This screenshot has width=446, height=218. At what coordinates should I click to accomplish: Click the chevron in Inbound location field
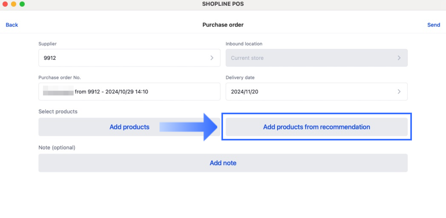tap(399, 58)
